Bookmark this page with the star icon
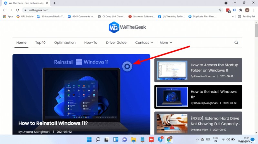The height and width of the screenshot is (144, 258). 220,10
